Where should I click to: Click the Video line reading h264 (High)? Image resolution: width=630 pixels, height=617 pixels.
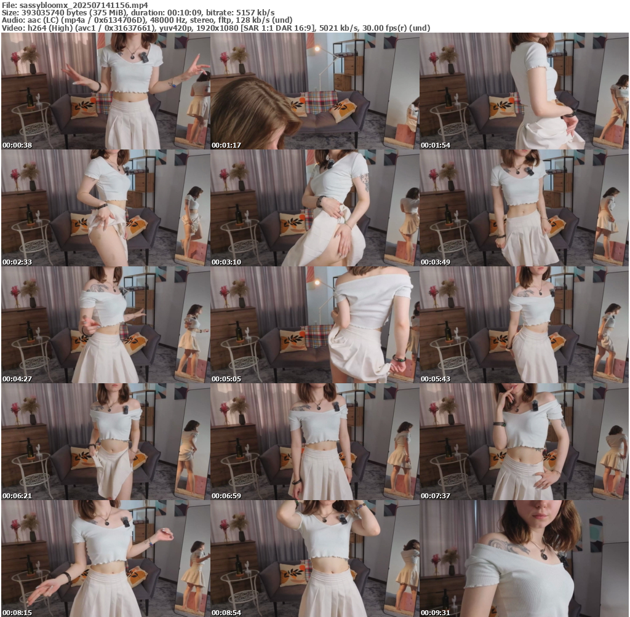pos(216,28)
